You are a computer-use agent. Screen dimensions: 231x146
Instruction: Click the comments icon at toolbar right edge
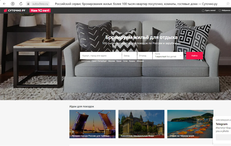point(228,4)
